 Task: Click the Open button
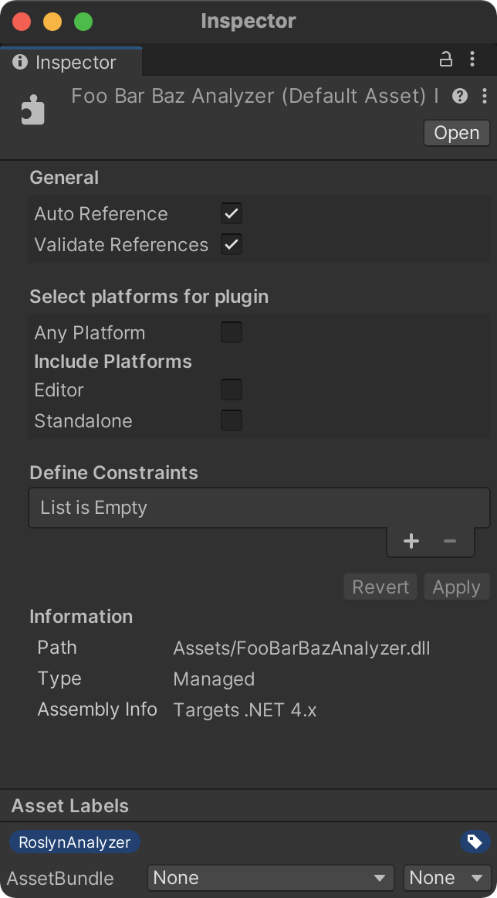point(456,133)
